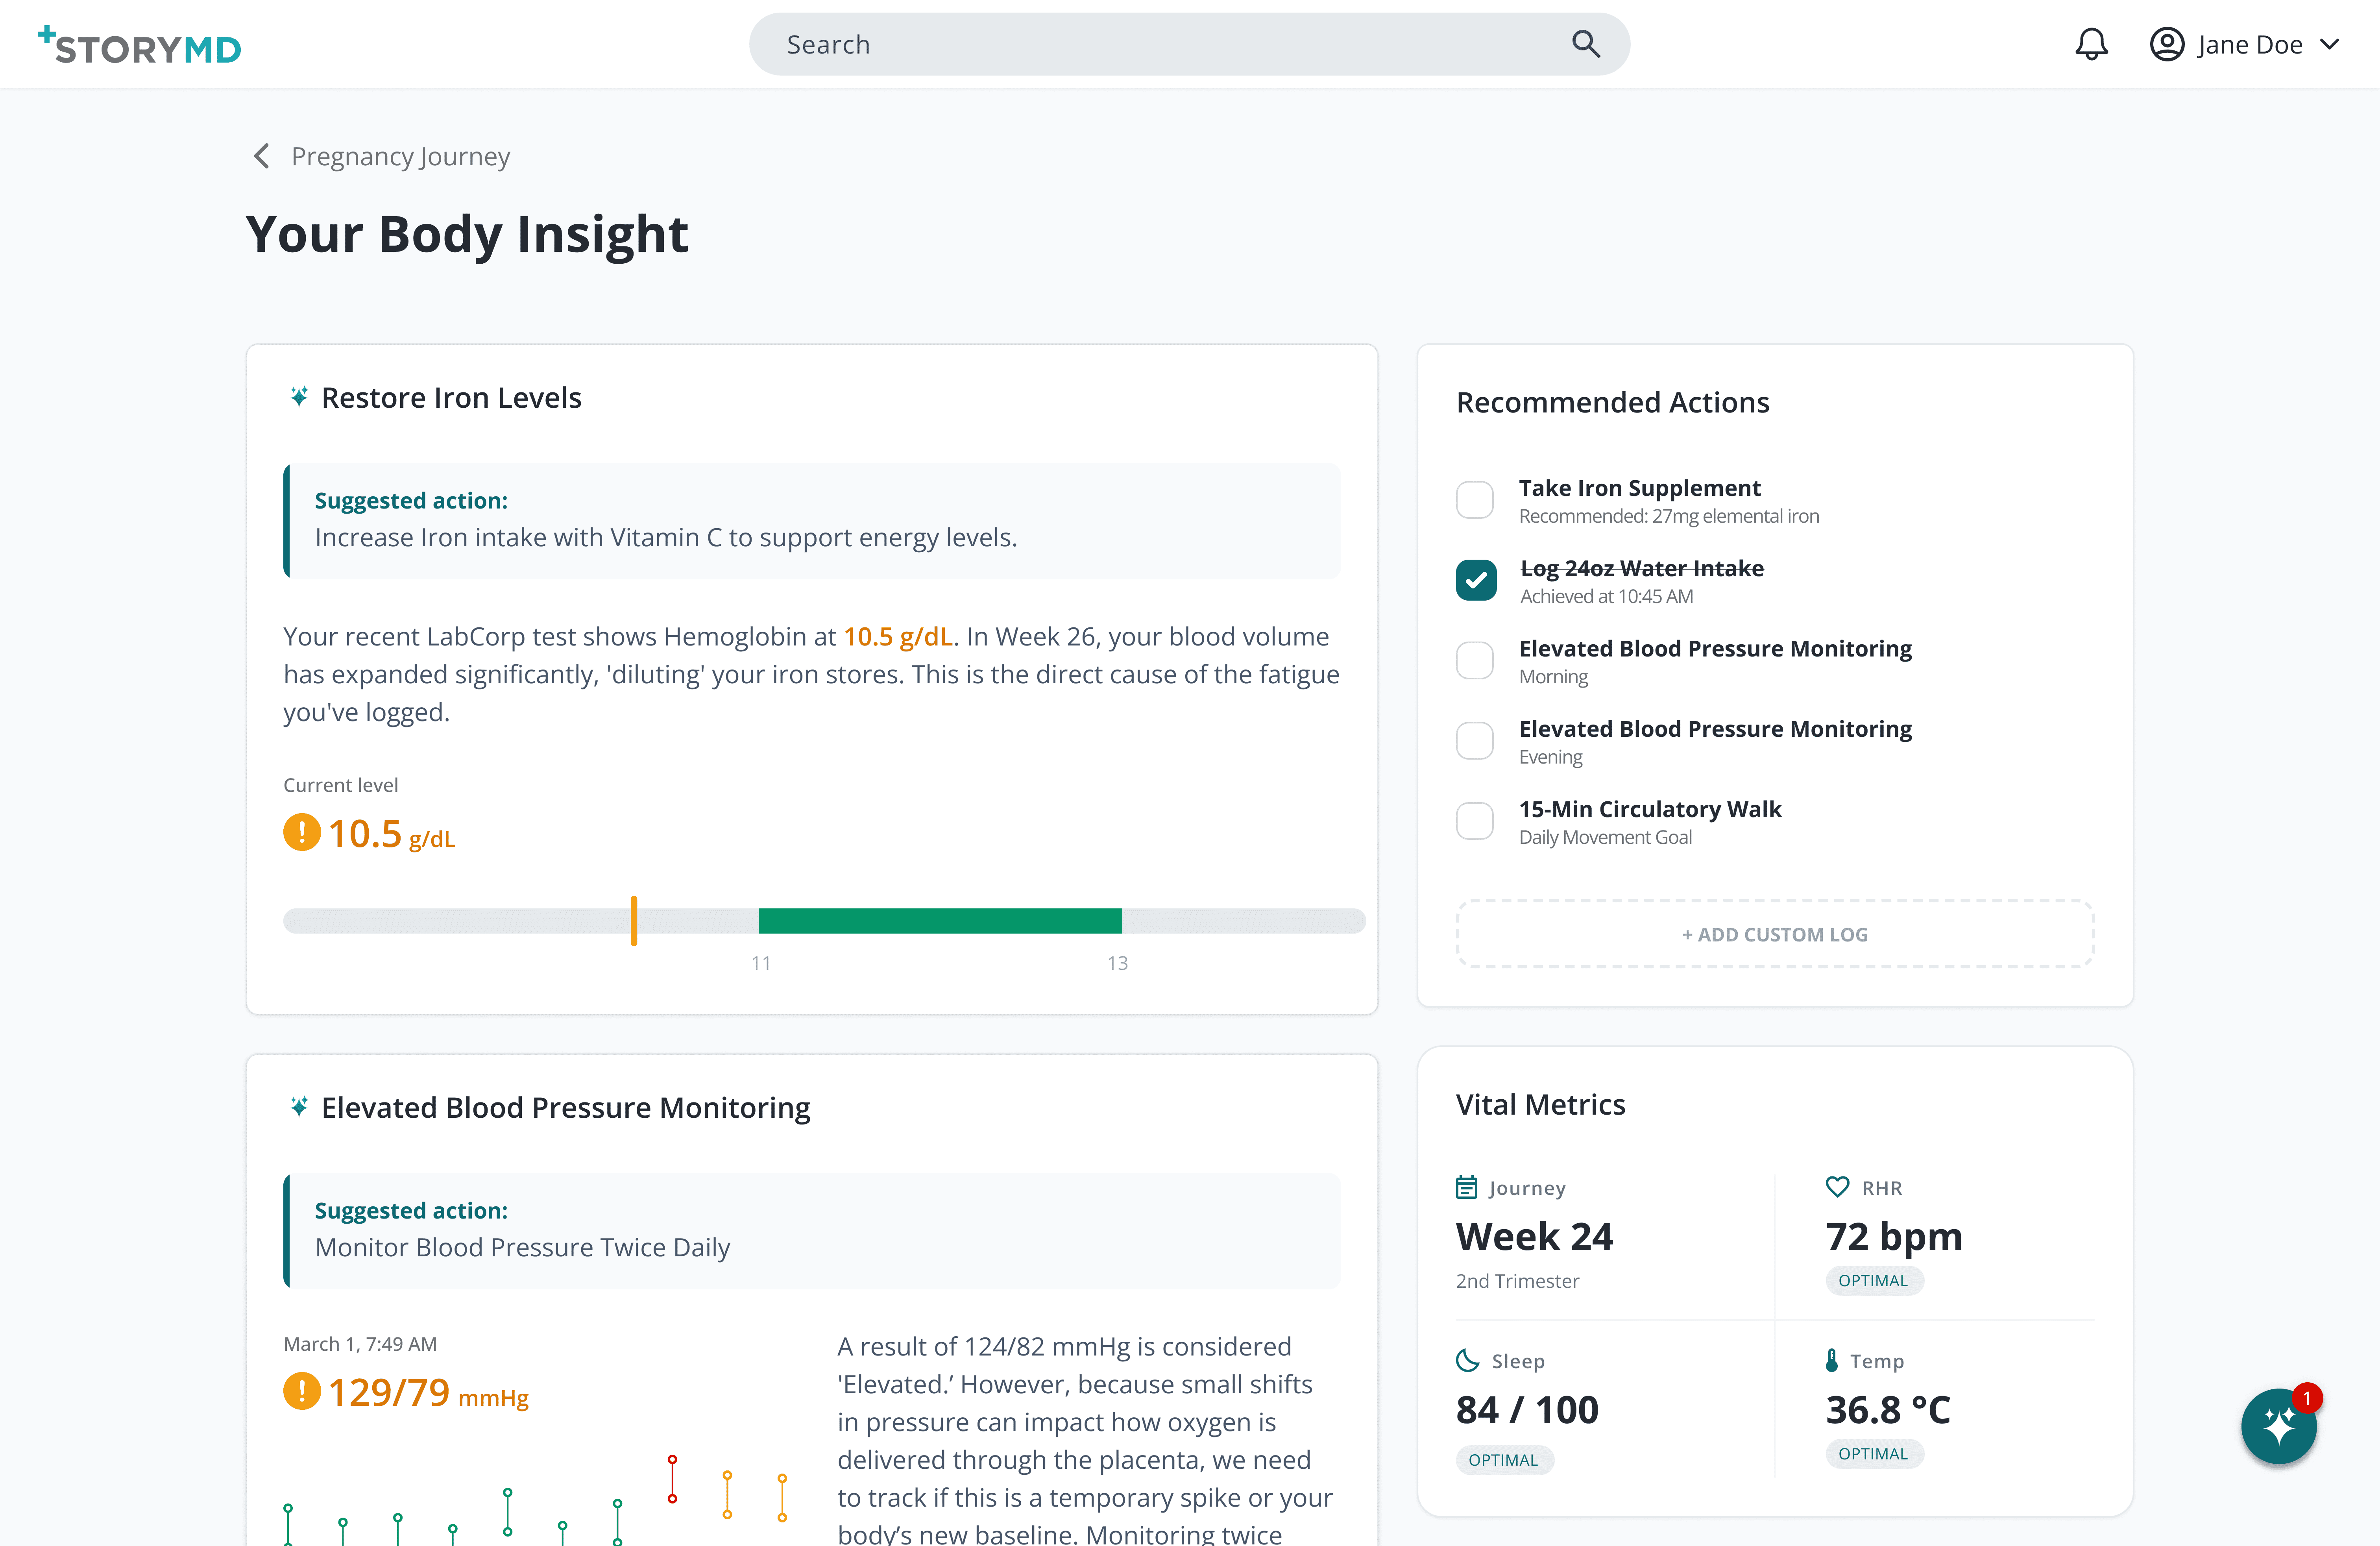Click the search magnifier icon
This screenshot has width=2380, height=1546.
[x=1585, y=44]
